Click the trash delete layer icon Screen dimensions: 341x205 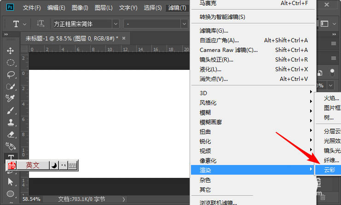click(323, 197)
